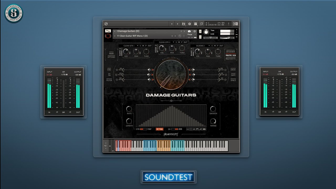The width and height of the screenshot is (336, 189).
Task: Choose flat line sequencer shape
Action: pyautogui.click(x=188, y=129)
